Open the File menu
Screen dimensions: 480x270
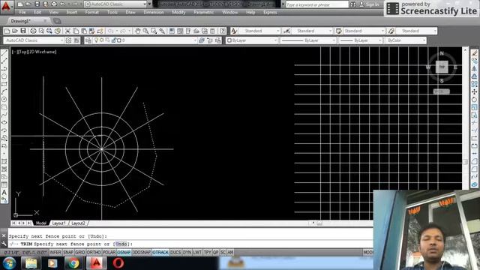(22, 12)
